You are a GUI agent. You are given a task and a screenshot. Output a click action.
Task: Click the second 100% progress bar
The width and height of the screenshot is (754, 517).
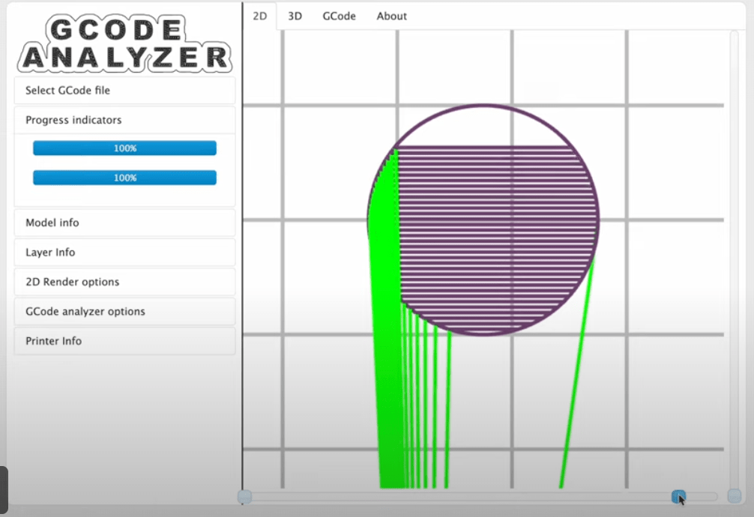124,178
